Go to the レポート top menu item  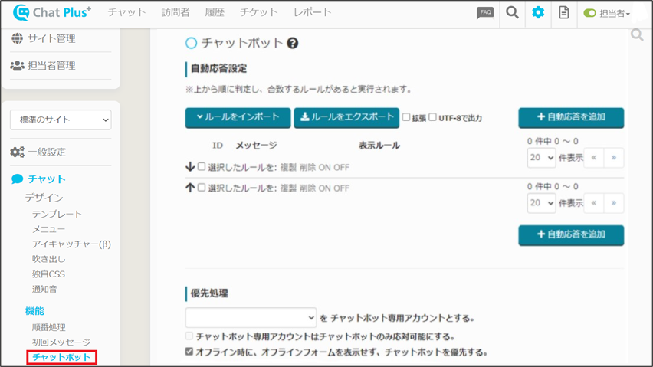312,13
